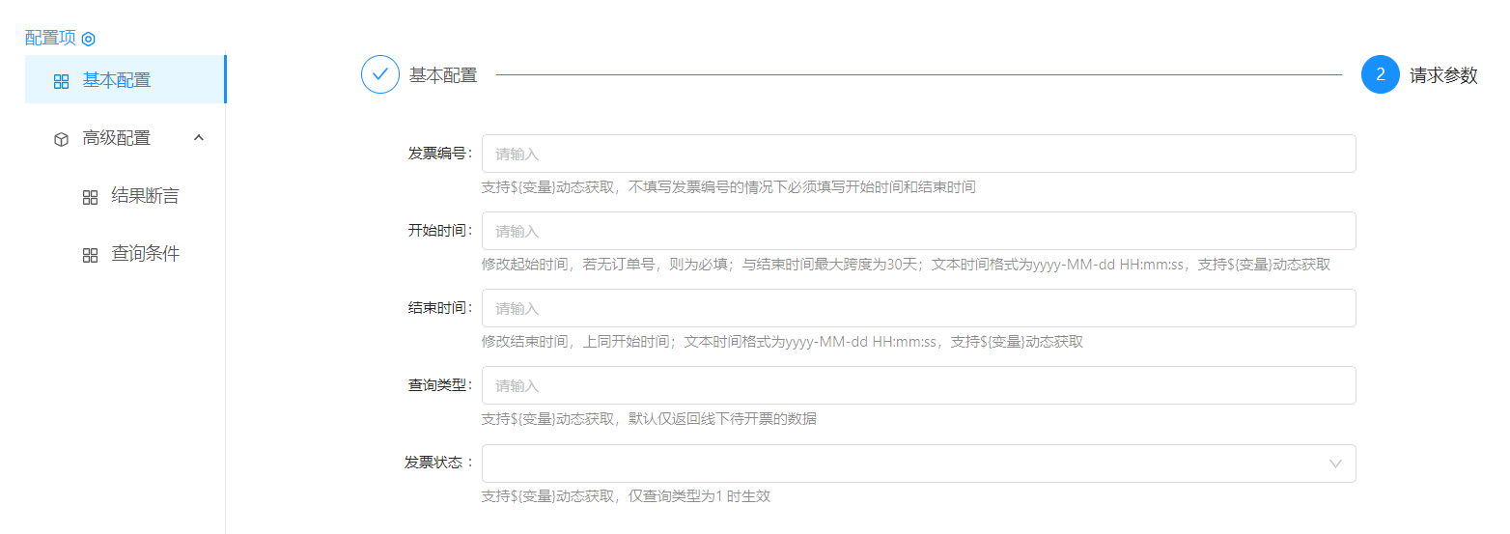Click the cube icon beside 高级配置
Image resolution: width=1510 pixels, height=534 pixels.
pyautogui.click(x=61, y=139)
